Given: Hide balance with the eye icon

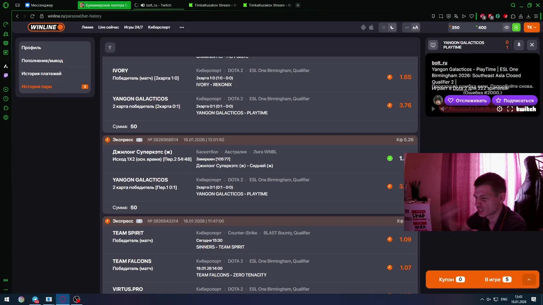Looking at the screenshot, I should [507, 28].
